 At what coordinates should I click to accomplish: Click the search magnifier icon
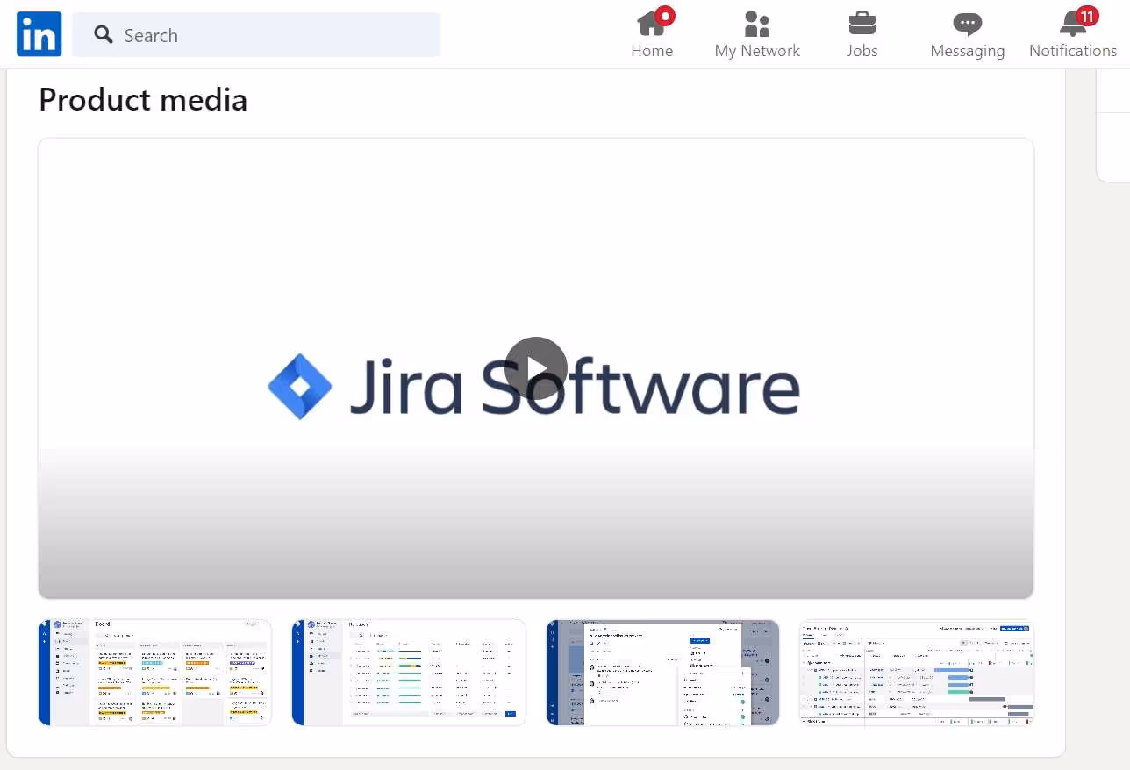pyautogui.click(x=103, y=35)
